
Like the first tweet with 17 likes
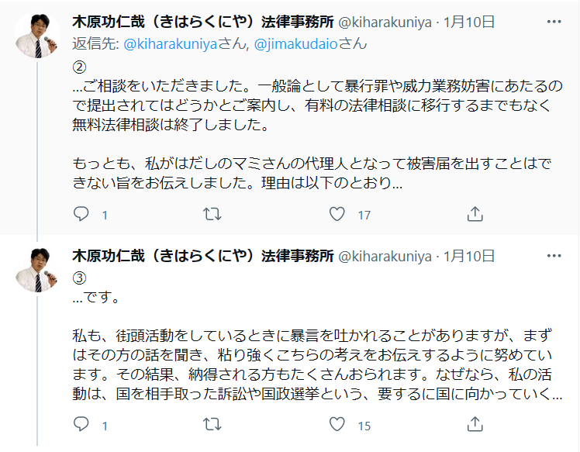tap(337, 214)
